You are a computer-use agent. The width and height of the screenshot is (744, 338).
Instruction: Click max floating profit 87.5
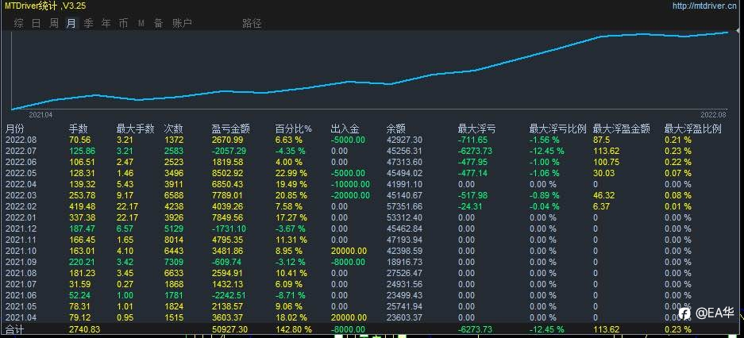coord(601,140)
